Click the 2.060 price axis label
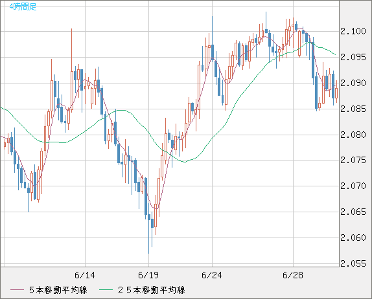 point(353,238)
